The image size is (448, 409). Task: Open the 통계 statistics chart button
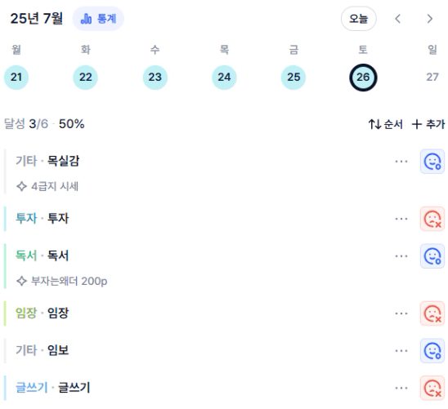tap(98, 19)
